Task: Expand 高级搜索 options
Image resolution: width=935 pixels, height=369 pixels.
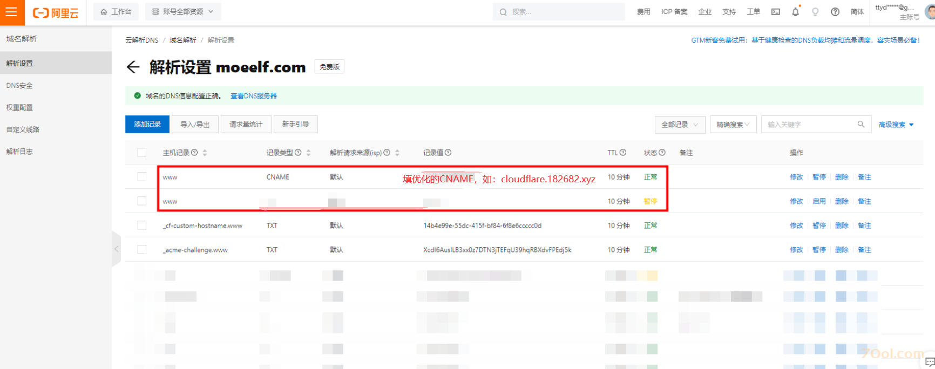Action: click(x=896, y=125)
